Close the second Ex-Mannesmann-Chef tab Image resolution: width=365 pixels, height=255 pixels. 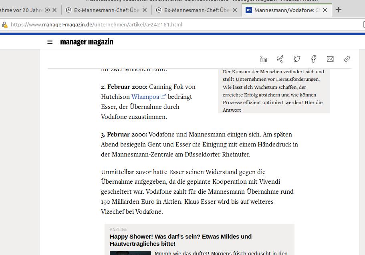[x=235, y=10]
